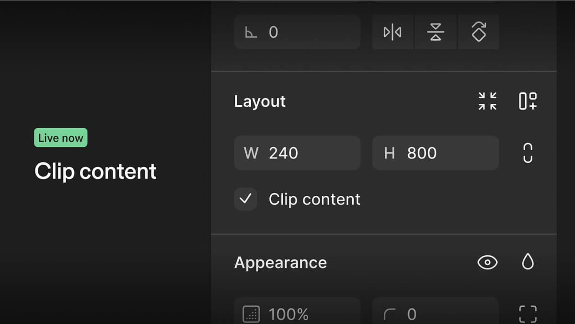This screenshot has height=324, width=575.
Task: Open auto layout with the add layout icon
Action: tap(527, 101)
